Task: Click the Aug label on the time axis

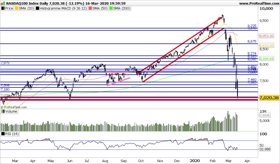Action: 105,161
